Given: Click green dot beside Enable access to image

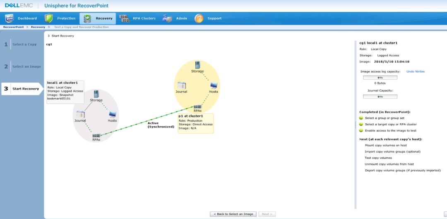Looking at the screenshot, I should coord(361,130).
